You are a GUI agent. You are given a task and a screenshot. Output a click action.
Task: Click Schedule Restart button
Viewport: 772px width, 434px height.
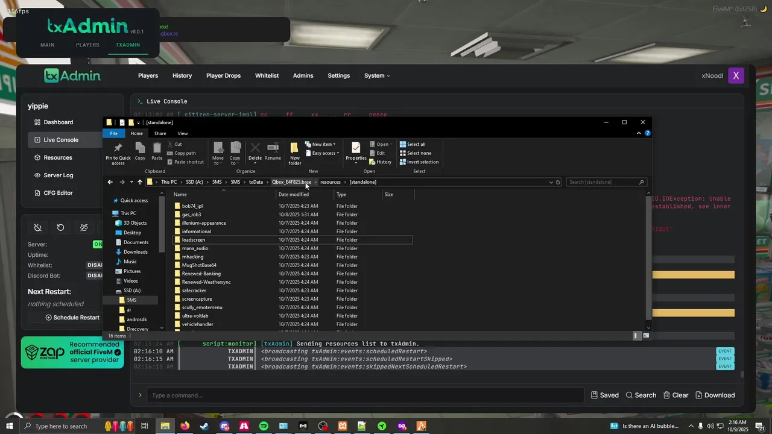pyautogui.click(x=72, y=318)
